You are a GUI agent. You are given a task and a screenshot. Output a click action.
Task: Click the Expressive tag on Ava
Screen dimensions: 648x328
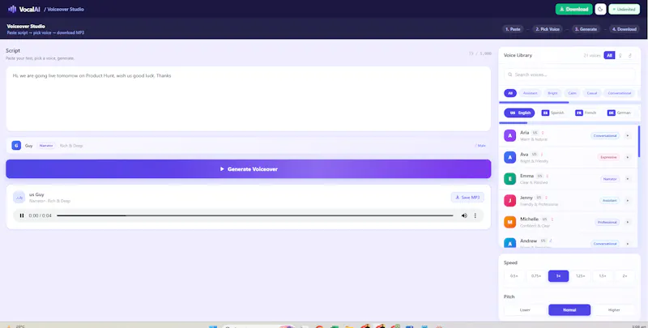click(609, 157)
